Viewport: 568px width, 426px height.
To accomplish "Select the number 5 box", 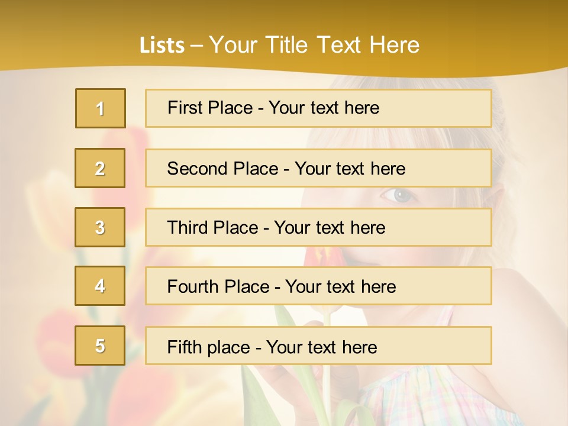I will [100, 345].
